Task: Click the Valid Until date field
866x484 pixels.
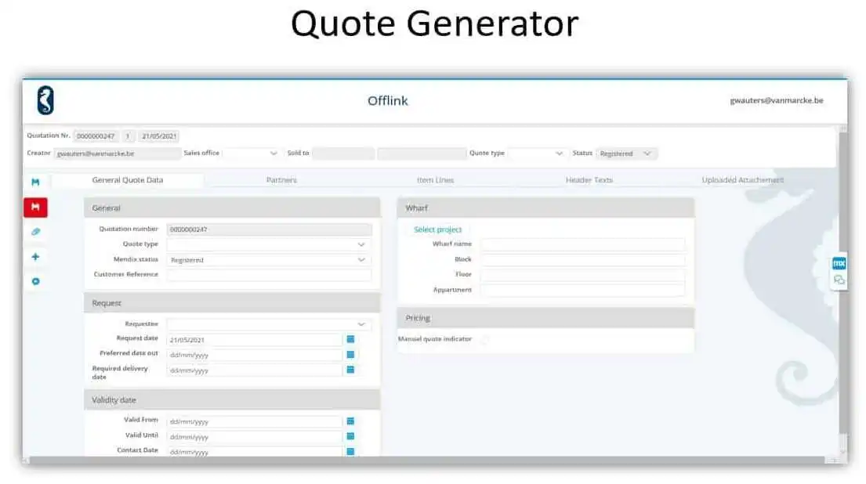Action: [x=254, y=436]
